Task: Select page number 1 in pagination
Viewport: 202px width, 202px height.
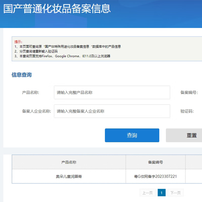Action: pos(162,193)
